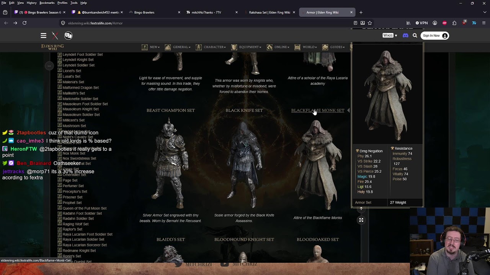Switch to the Bingo Brawlers tab
This screenshot has height=275, width=490.
[154, 12]
